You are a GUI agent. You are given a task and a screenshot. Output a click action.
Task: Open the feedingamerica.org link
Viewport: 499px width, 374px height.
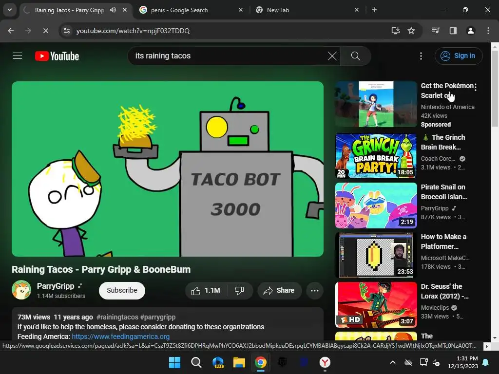(x=121, y=337)
